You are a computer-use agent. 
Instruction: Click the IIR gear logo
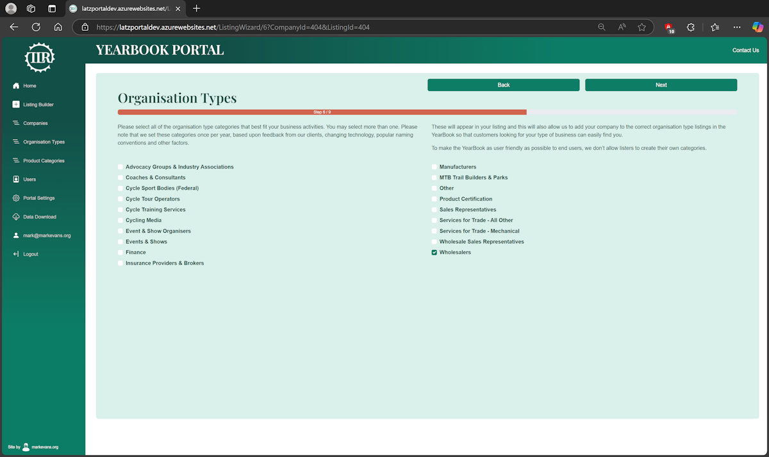click(x=39, y=58)
